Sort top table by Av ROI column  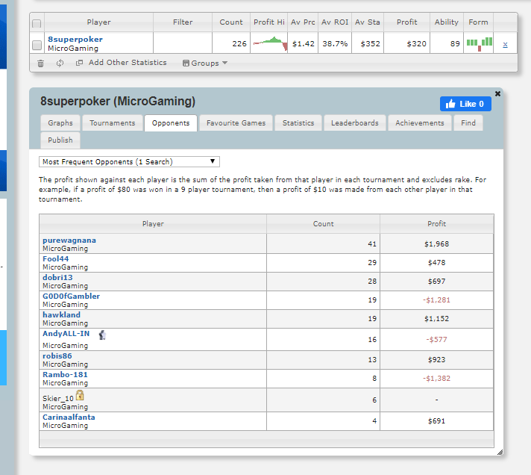pyautogui.click(x=335, y=22)
